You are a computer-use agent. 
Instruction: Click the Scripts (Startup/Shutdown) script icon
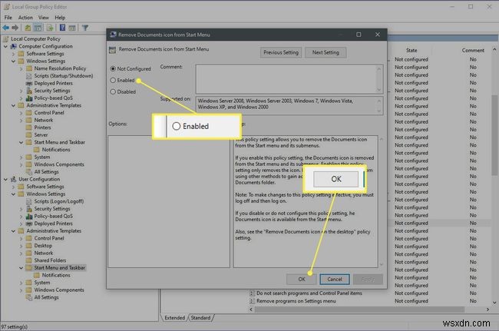pos(29,76)
